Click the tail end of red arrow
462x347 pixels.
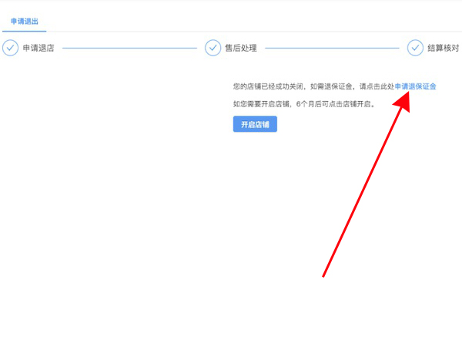coord(323,275)
